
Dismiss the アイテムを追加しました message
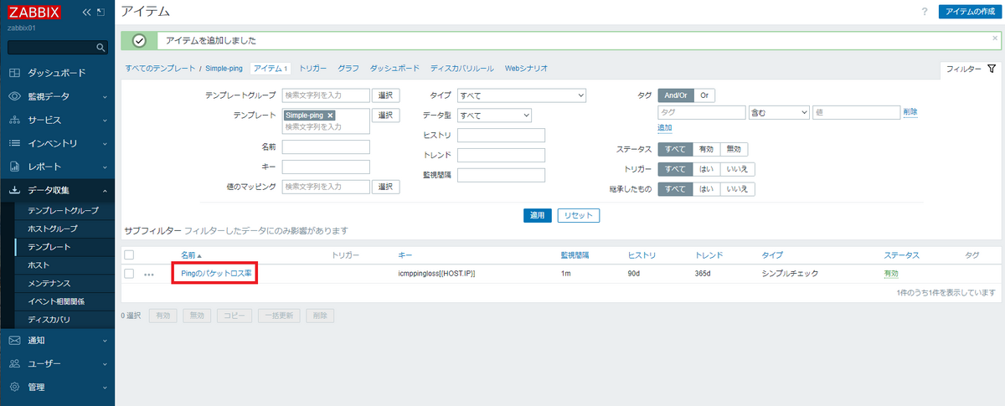click(x=994, y=38)
